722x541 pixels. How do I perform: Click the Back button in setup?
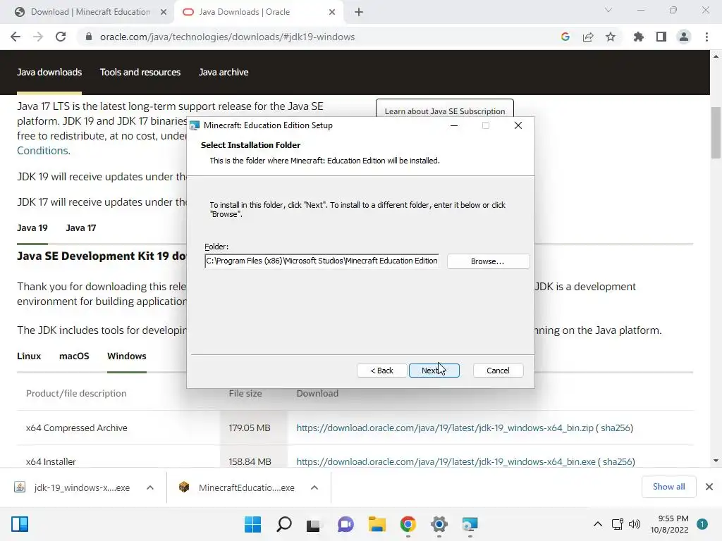(x=381, y=371)
